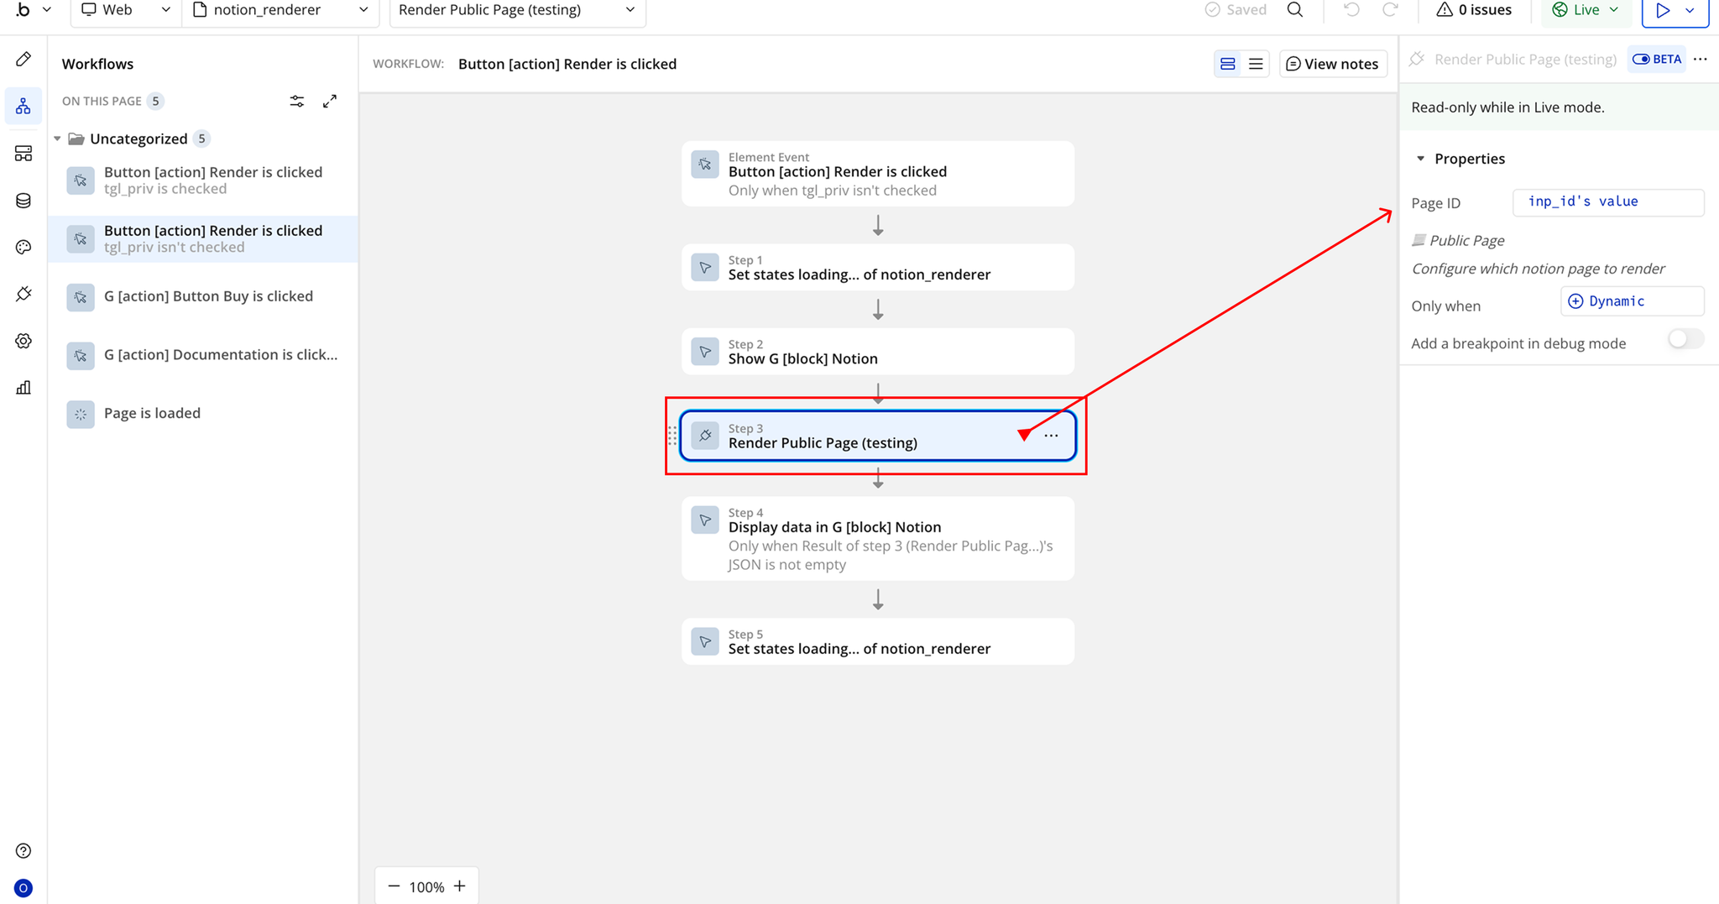Click the Undo arrow icon
The image size is (1719, 904).
[x=1351, y=10]
